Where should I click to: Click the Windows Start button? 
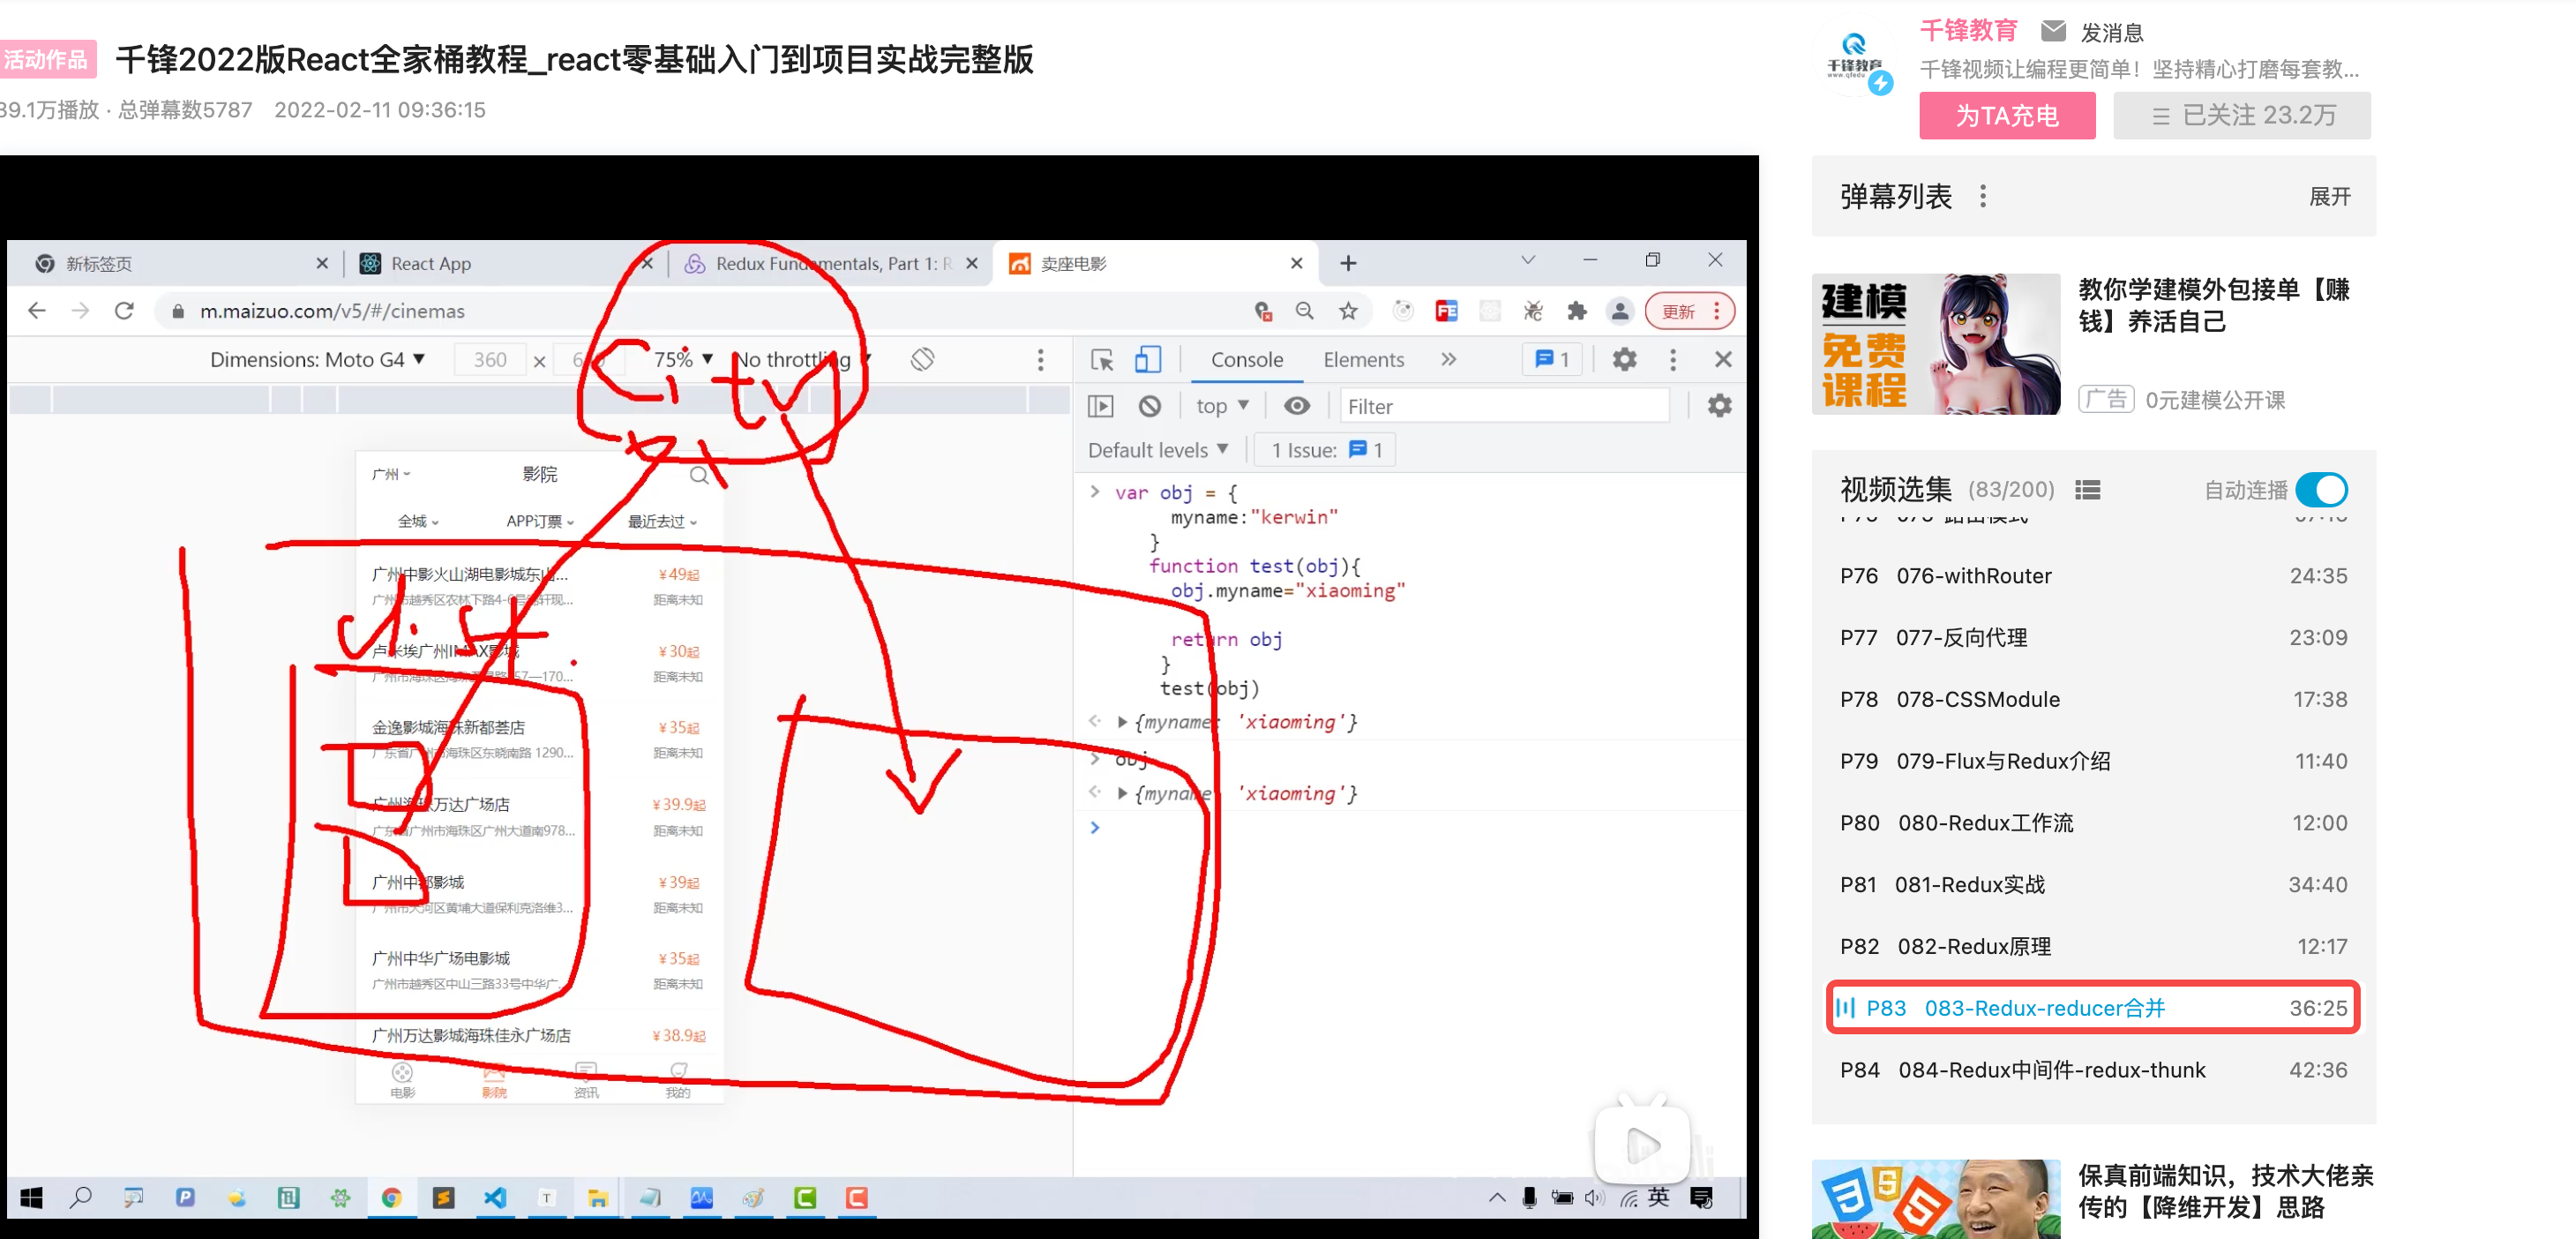31,1197
